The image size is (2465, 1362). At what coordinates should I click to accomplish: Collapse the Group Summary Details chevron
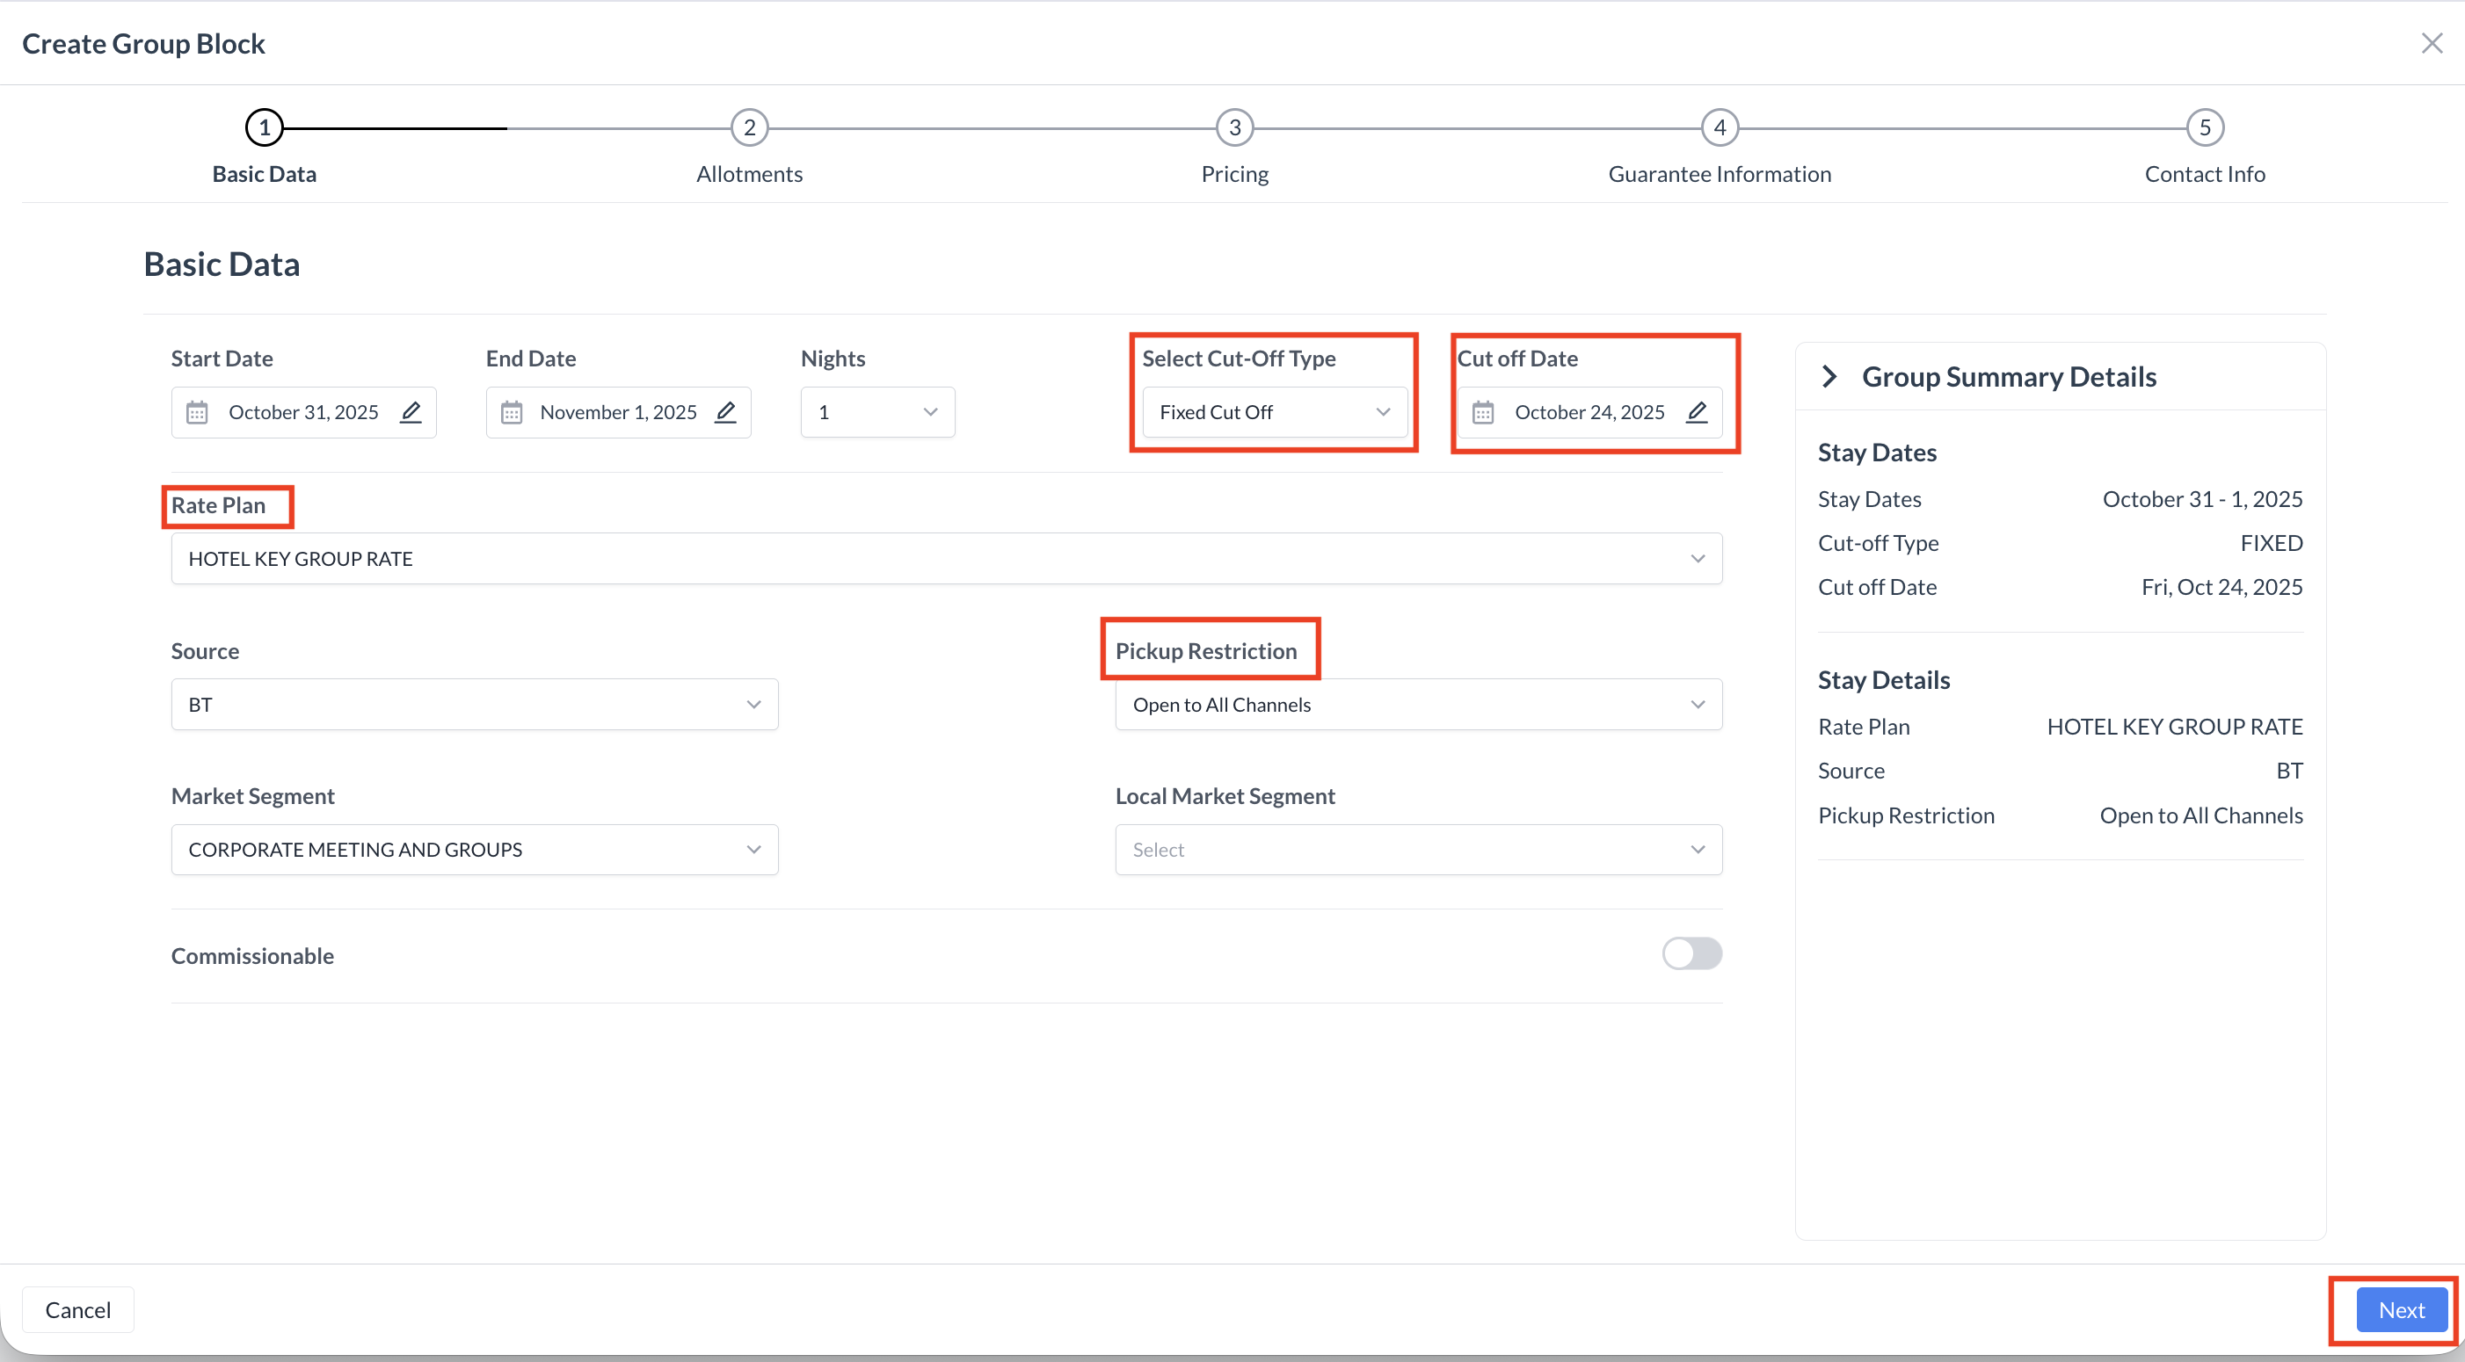tap(1829, 377)
